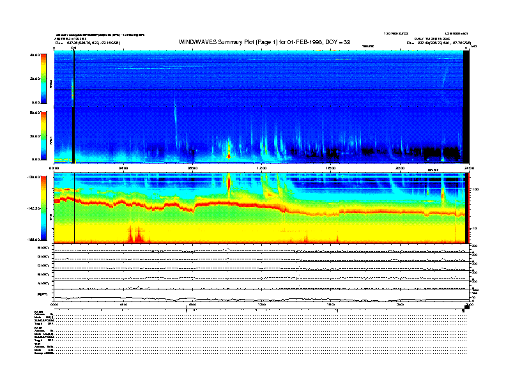This screenshot has height=391, width=506.
Task: Click the RAD1 heading in status rows
Action: click(x=38, y=328)
